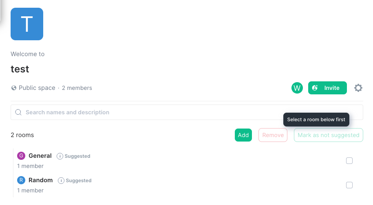Click the blue T space avatar
Screen dimensions: 373x205
(x=27, y=24)
